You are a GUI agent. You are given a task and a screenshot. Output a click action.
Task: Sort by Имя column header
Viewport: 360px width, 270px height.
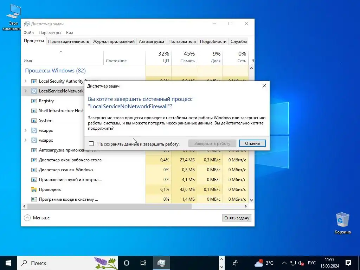point(63,57)
